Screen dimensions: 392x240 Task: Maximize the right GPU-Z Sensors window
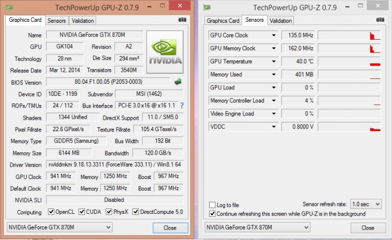click(x=360, y=5)
